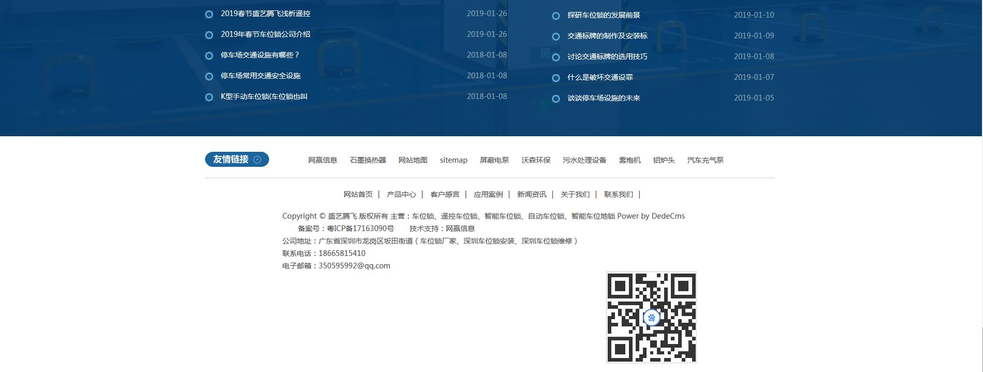Read article 谈谈停车场设施的未来
The image size is (983, 372).
coord(603,98)
